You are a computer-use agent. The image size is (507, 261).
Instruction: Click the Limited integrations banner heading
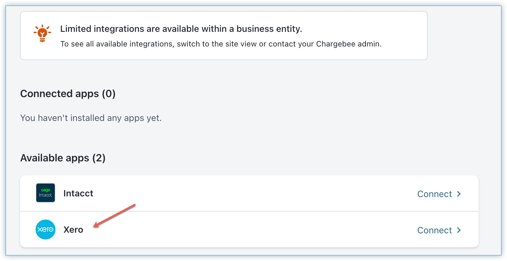[181, 29]
